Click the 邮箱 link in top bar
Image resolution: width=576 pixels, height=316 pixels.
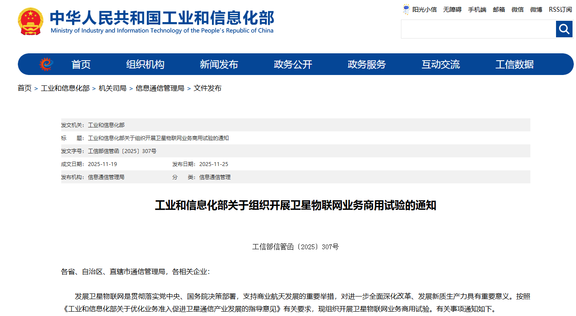coord(499,10)
